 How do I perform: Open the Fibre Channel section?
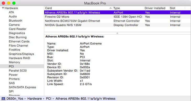click(18, 46)
